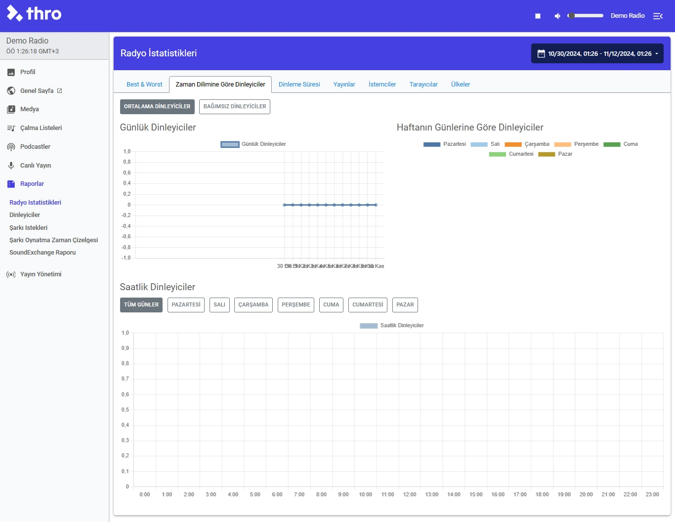The height and width of the screenshot is (522, 675).
Task: Switch to the İstemciler tab
Action: click(x=382, y=85)
